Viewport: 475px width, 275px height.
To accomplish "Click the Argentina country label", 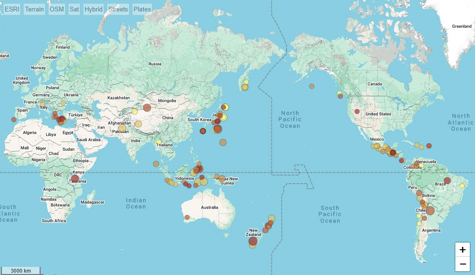I will [432, 230].
